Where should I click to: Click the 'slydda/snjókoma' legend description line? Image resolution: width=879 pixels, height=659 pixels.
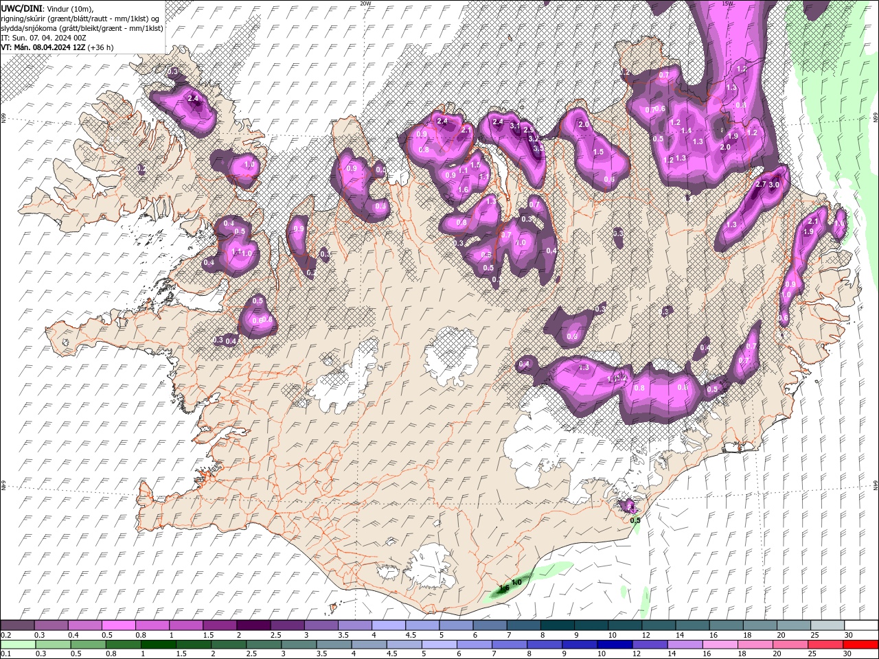pos(82,28)
